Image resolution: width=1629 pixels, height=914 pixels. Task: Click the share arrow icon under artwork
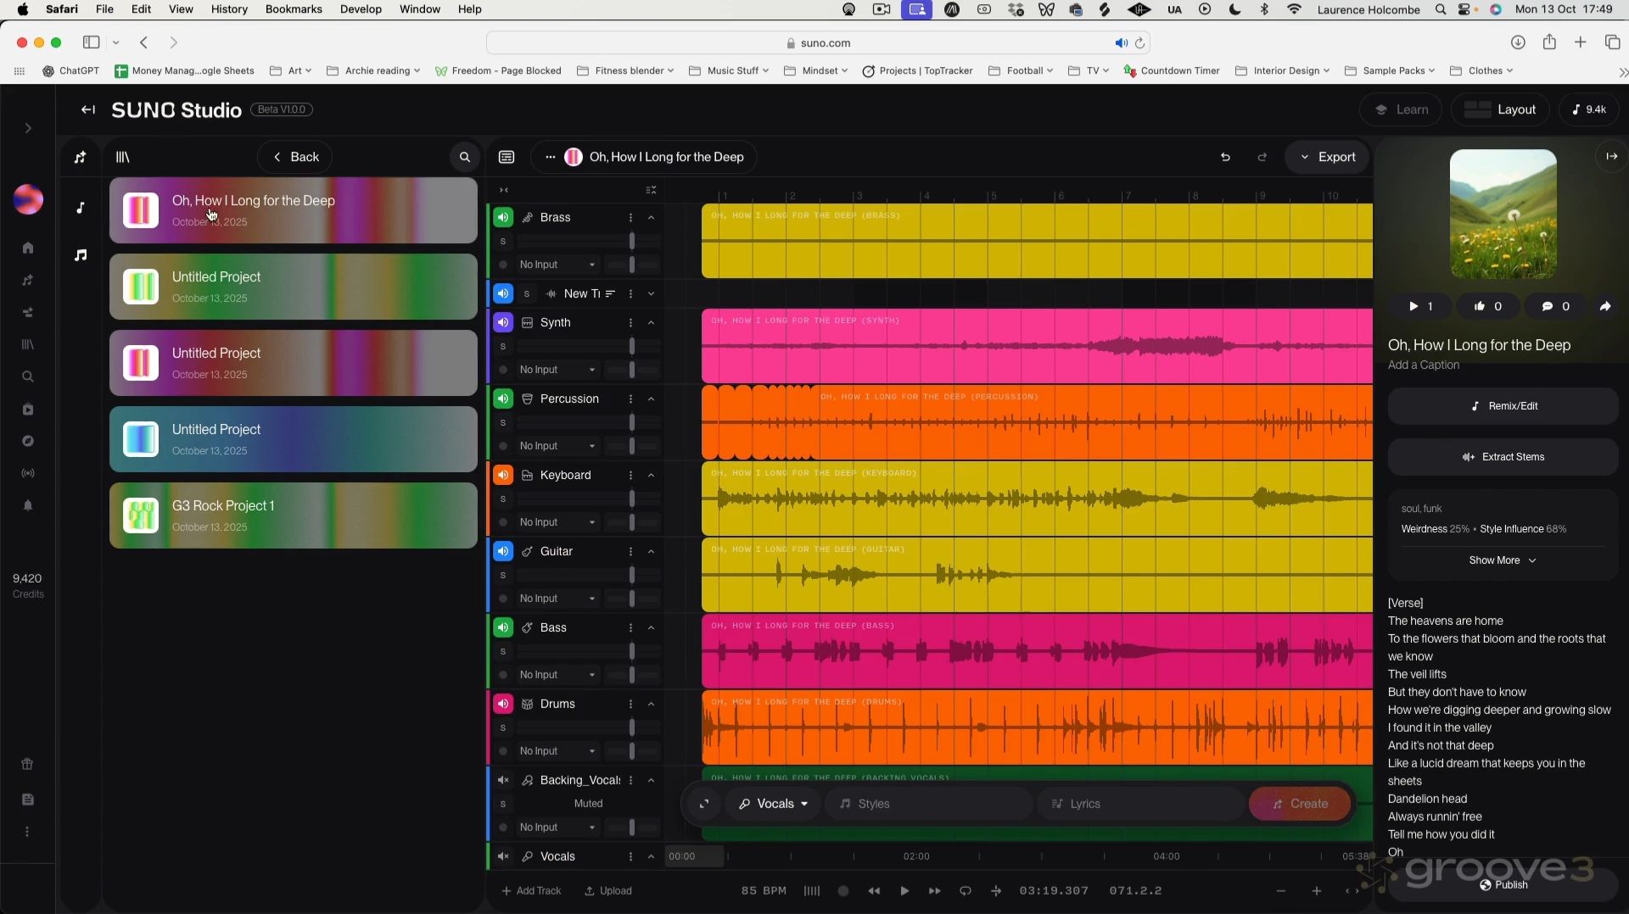(1604, 307)
